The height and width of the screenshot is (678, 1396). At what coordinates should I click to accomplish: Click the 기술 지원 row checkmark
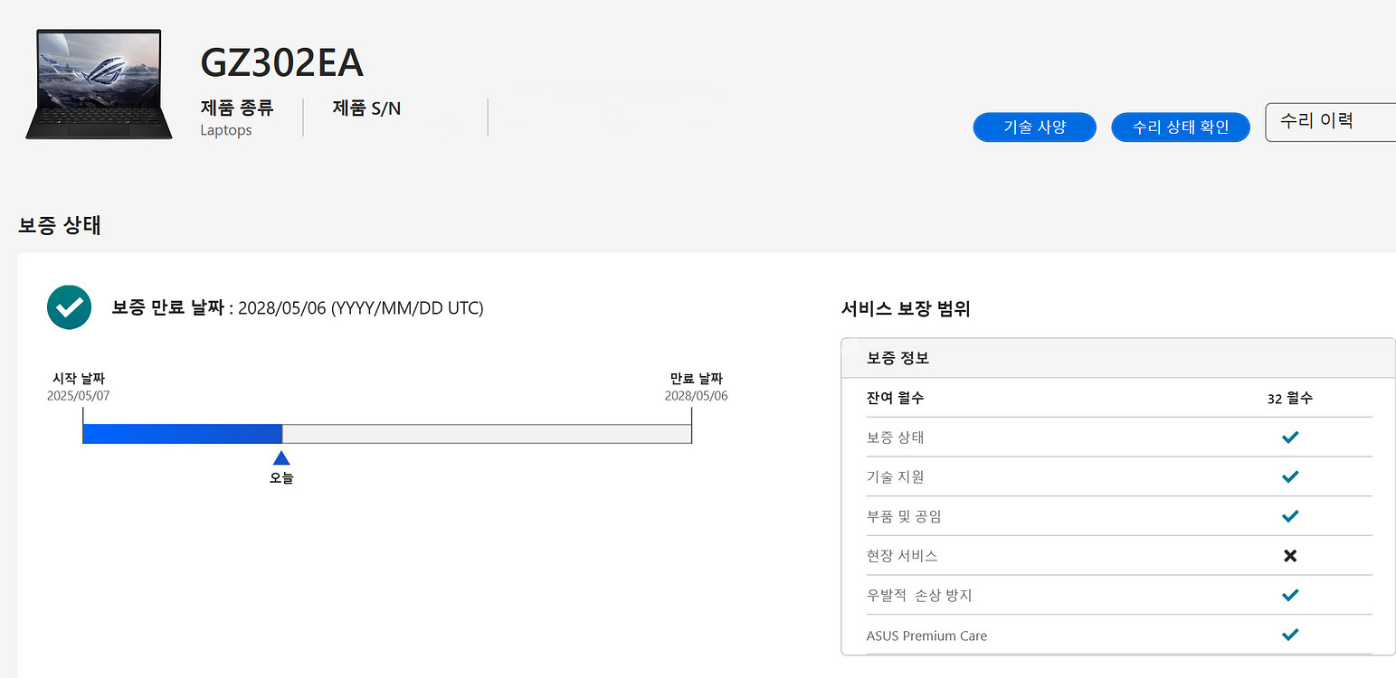pyautogui.click(x=1290, y=476)
